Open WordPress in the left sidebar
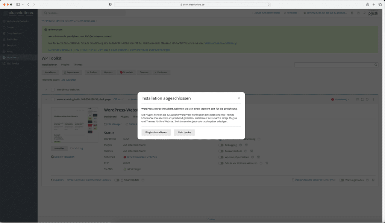The width and height of the screenshot is (385, 223). 12,57
